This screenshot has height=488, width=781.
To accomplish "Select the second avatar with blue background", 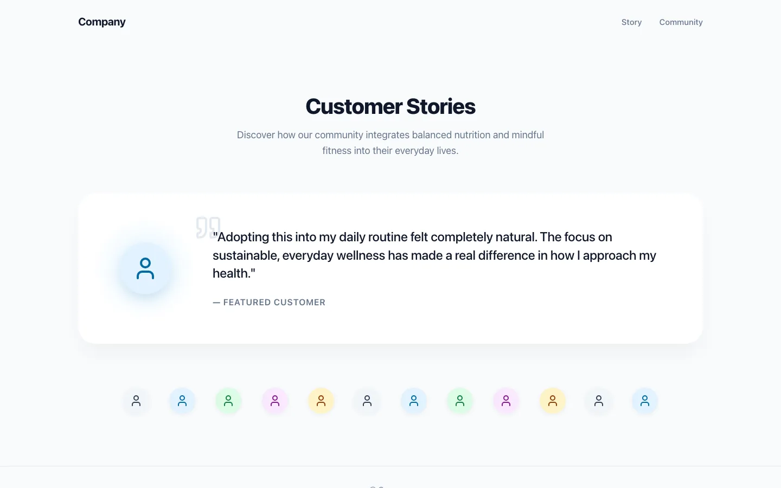I will click(x=182, y=401).
